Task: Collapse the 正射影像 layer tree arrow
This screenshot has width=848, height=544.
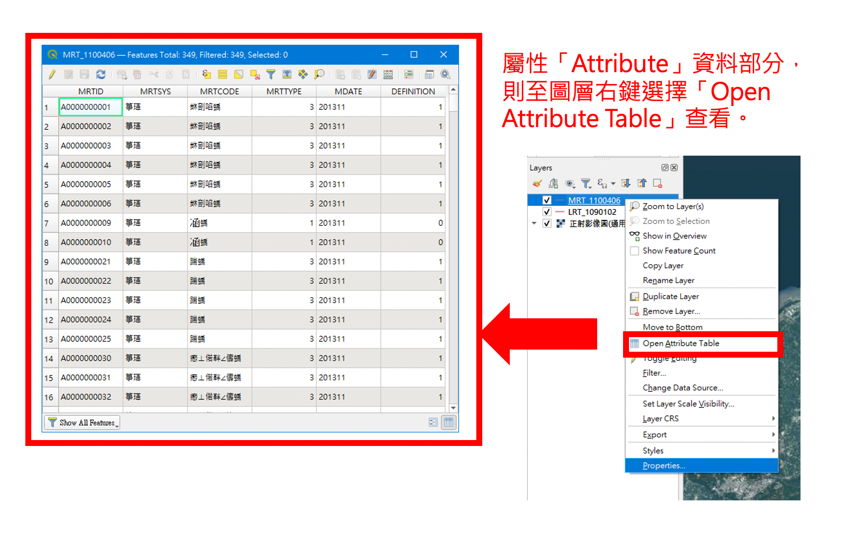Action: pos(534,224)
